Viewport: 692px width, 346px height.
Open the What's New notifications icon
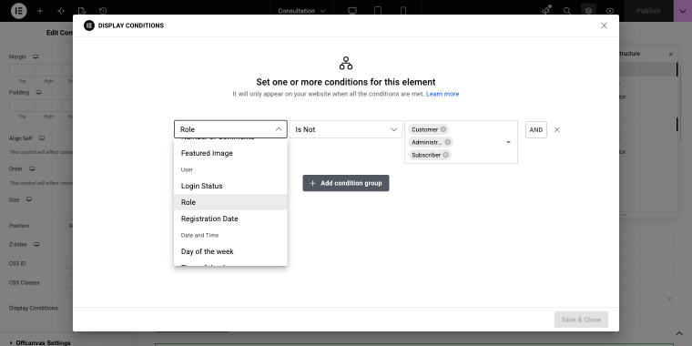click(546, 11)
